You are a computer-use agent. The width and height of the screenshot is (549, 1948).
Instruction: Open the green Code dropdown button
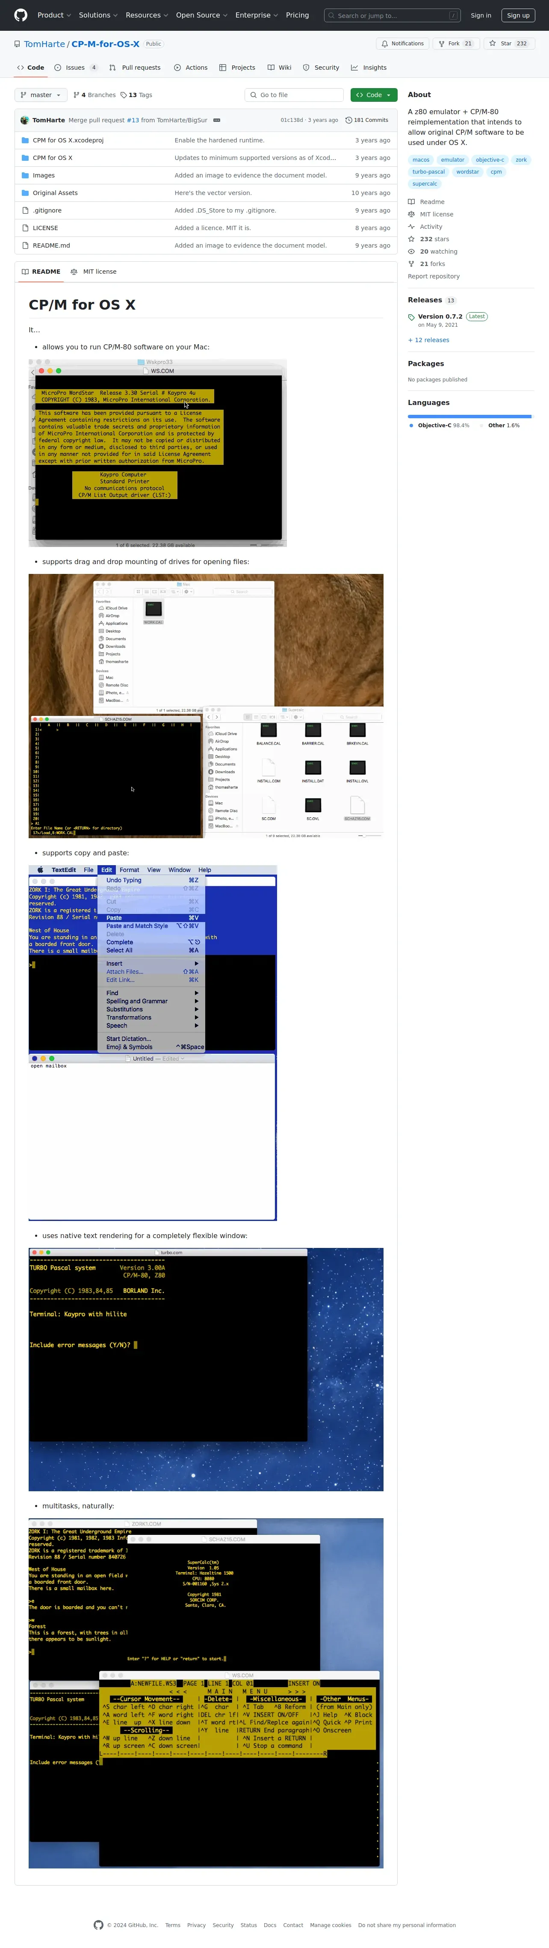[x=374, y=95]
